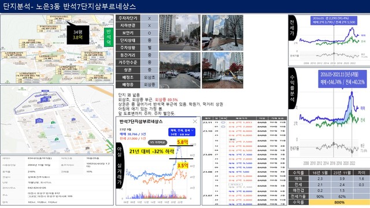Select the 전세가 black side tab
370x208 pixels.
[293, 28]
